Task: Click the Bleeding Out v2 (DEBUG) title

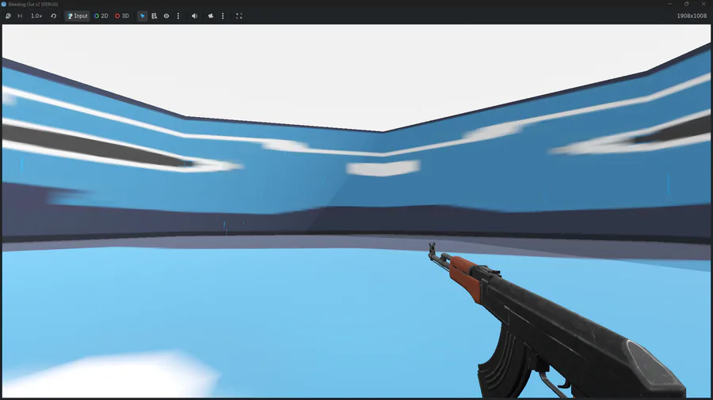Action: [33, 4]
